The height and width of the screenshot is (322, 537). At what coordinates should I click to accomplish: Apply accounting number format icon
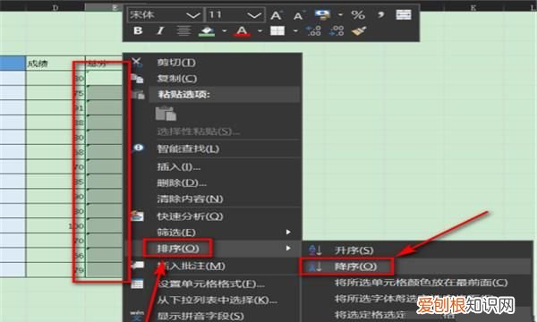(322, 14)
